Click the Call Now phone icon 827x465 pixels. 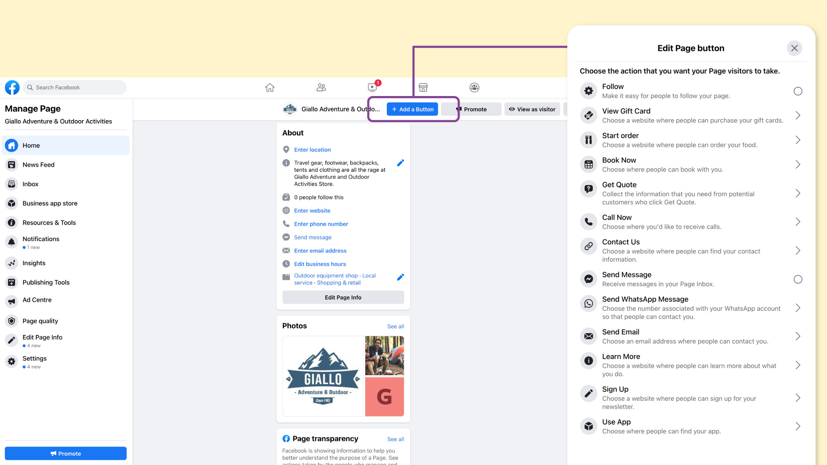coord(589,221)
